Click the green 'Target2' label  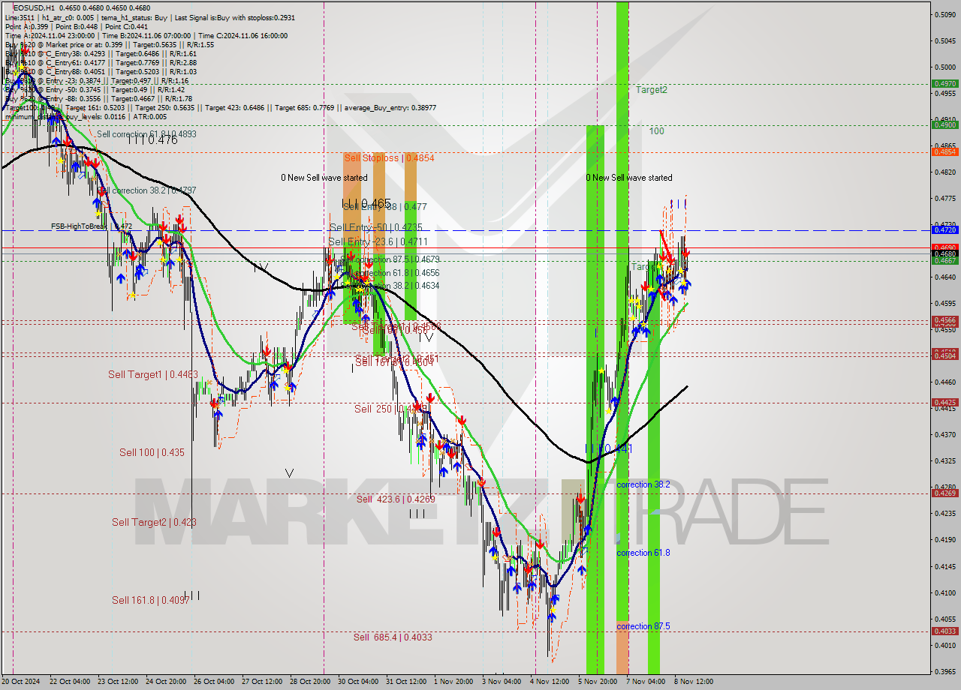click(x=652, y=89)
